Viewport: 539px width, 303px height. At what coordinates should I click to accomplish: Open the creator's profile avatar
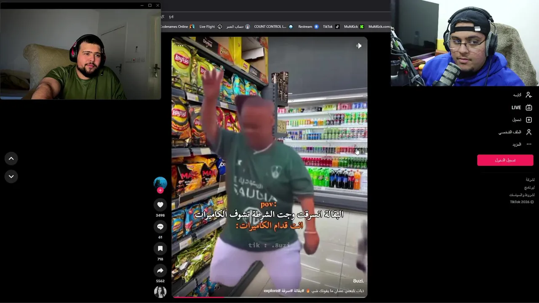pyautogui.click(x=160, y=183)
